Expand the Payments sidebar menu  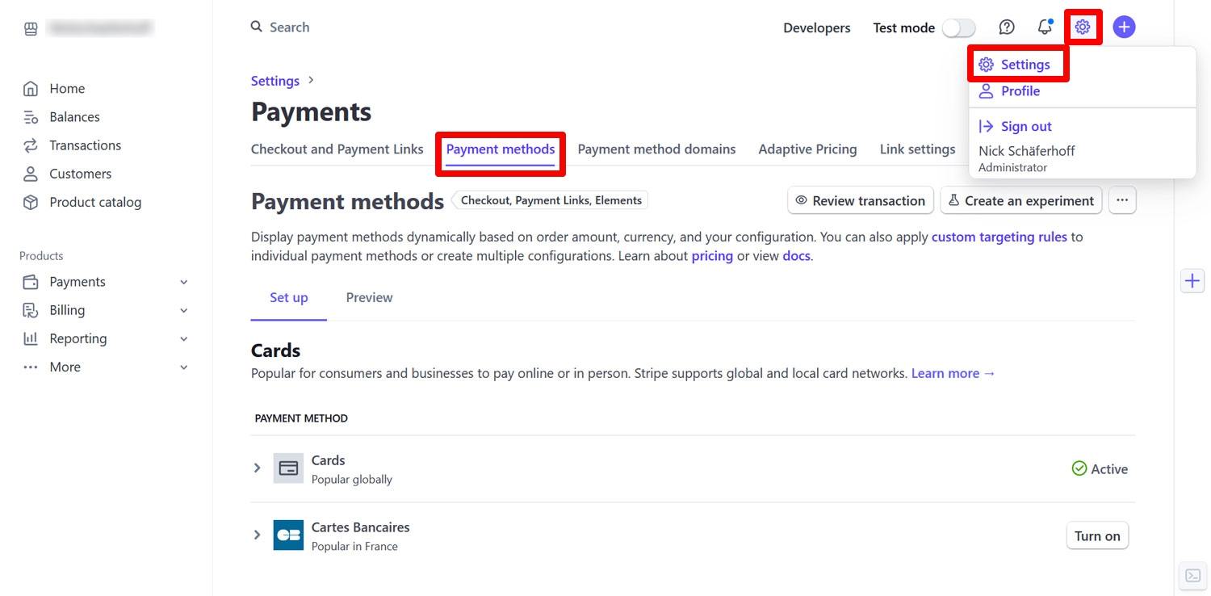[106, 282]
